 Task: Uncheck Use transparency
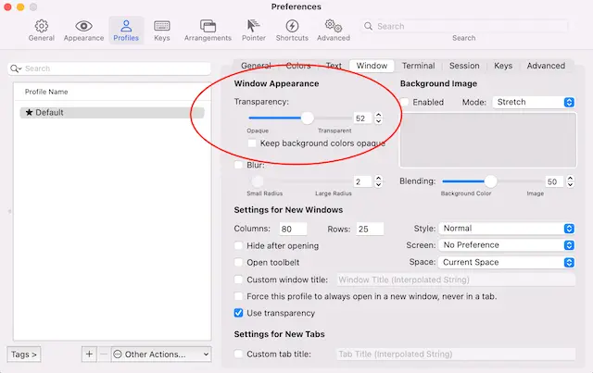coord(238,313)
